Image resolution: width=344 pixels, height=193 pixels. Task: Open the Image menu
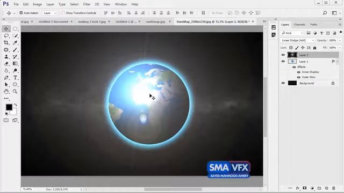pyautogui.click(x=37, y=4)
